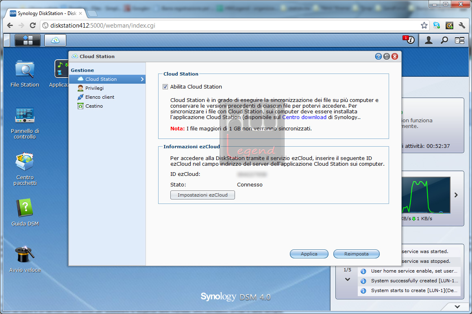Viewport: 472px width, 314px height.
Task: Click the Applica button
Action: (309, 254)
